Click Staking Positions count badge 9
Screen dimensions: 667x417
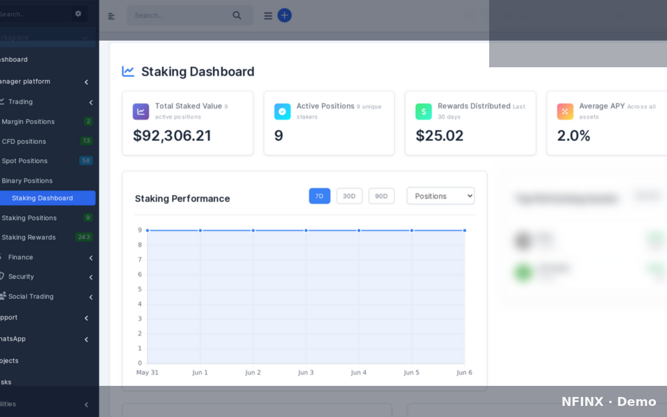(88, 217)
